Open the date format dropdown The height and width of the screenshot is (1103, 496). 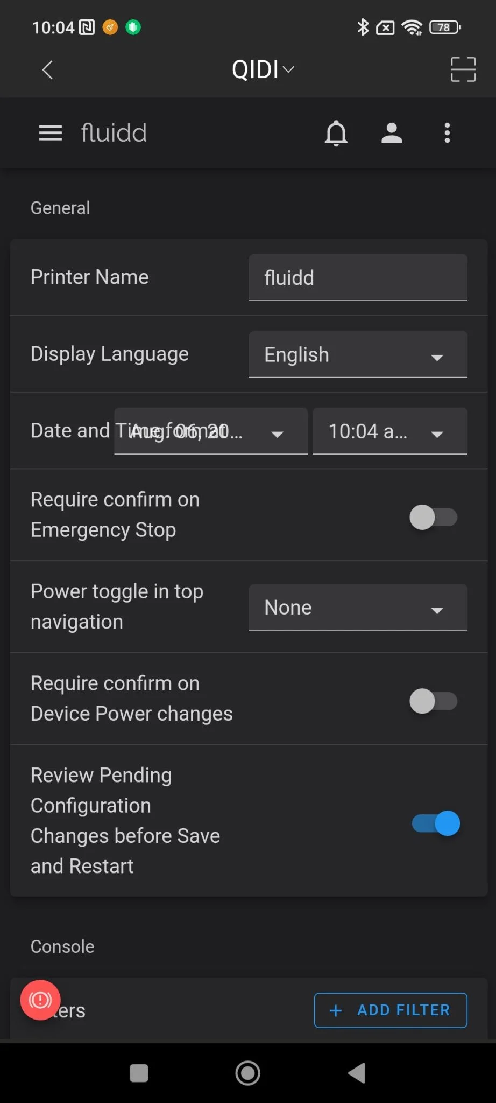point(211,431)
